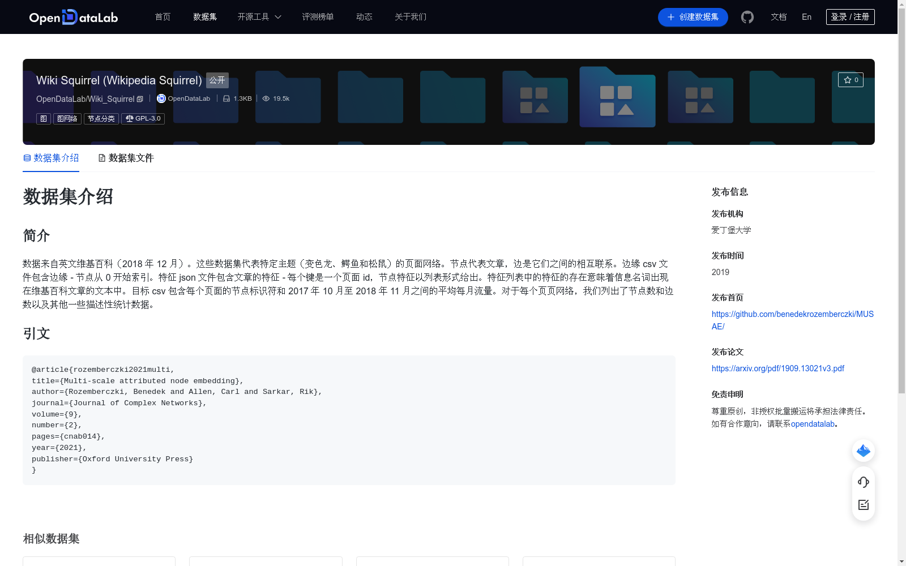Click the 数据集介绍 tab icon
Image resolution: width=906 pixels, height=566 pixels.
[27, 158]
